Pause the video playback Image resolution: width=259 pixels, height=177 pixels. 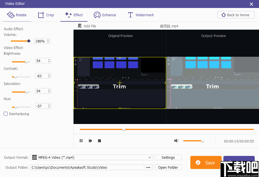click(81, 141)
